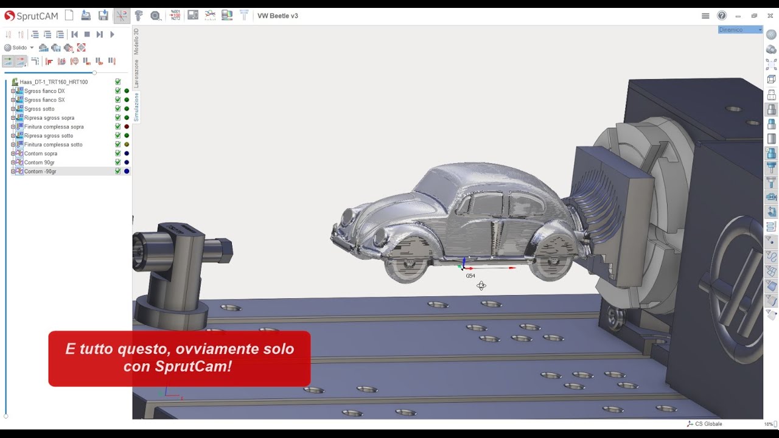Switch to the Lavorazione vertical tab
Image resolution: width=779 pixels, height=438 pixels.
tap(136, 74)
